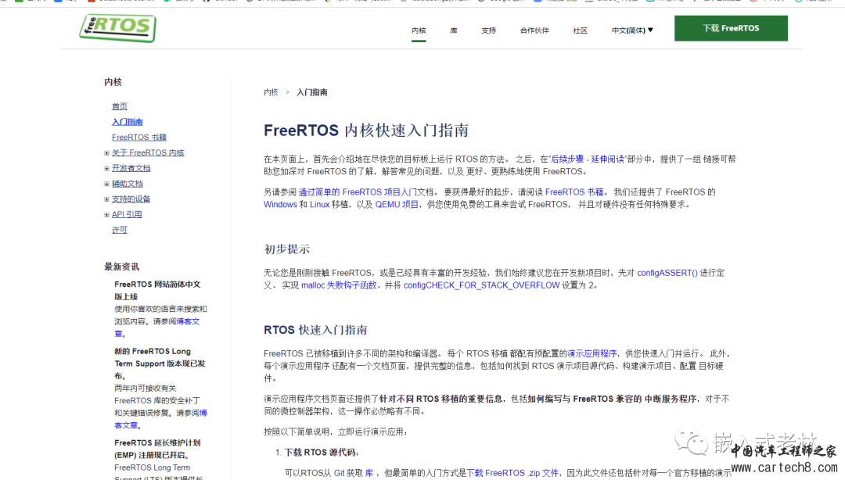Click the RTOS 快速入门指南 section heading

[315, 330]
